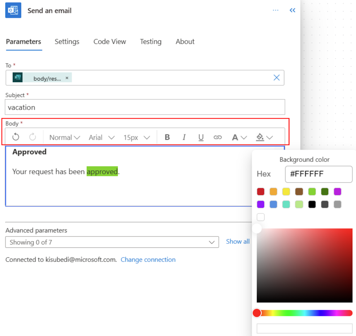This screenshot has height=336, width=356.
Task: Open the Arial font family dropdown
Action: click(101, 137)
